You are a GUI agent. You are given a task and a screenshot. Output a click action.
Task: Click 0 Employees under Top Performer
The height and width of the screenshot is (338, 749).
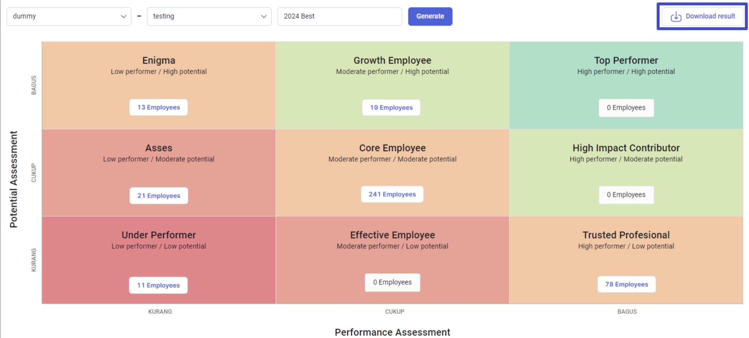point(626,108)
